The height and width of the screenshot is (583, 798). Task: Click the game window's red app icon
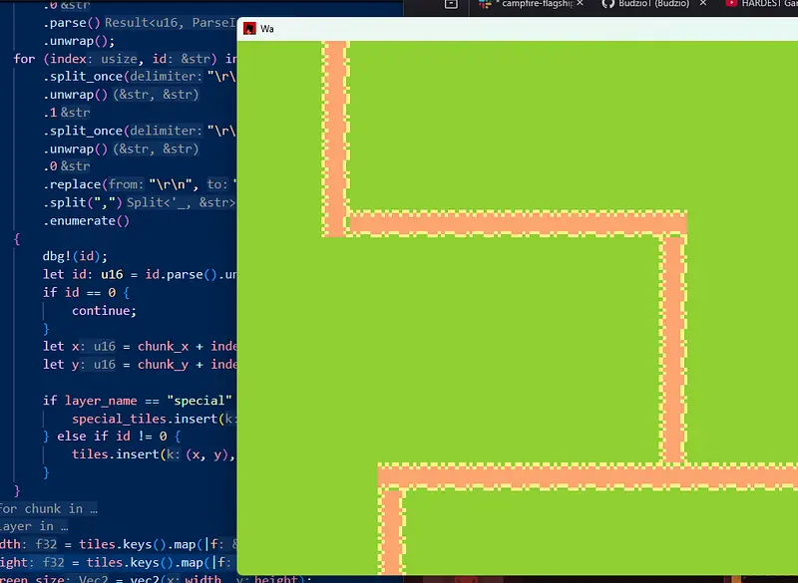point(249,29)
